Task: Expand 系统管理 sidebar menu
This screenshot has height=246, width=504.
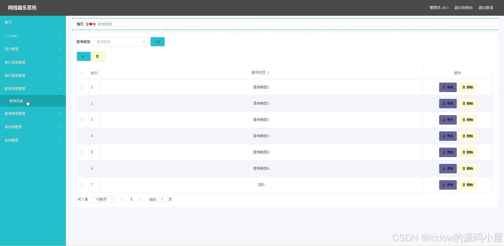Action: pyautogui.click(x=33, y=140)
